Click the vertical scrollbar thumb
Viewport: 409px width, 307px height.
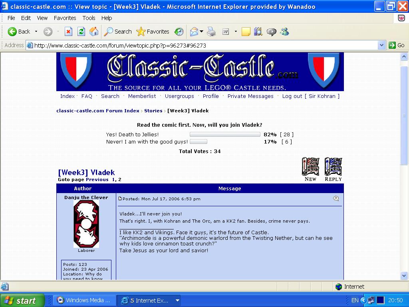[x=404, y=115]
